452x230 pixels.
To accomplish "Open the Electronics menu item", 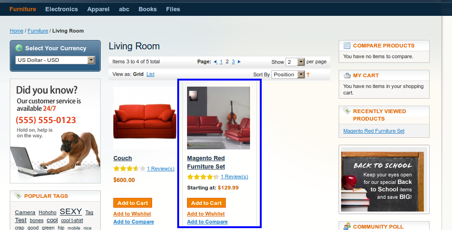I will click(62, 9).
